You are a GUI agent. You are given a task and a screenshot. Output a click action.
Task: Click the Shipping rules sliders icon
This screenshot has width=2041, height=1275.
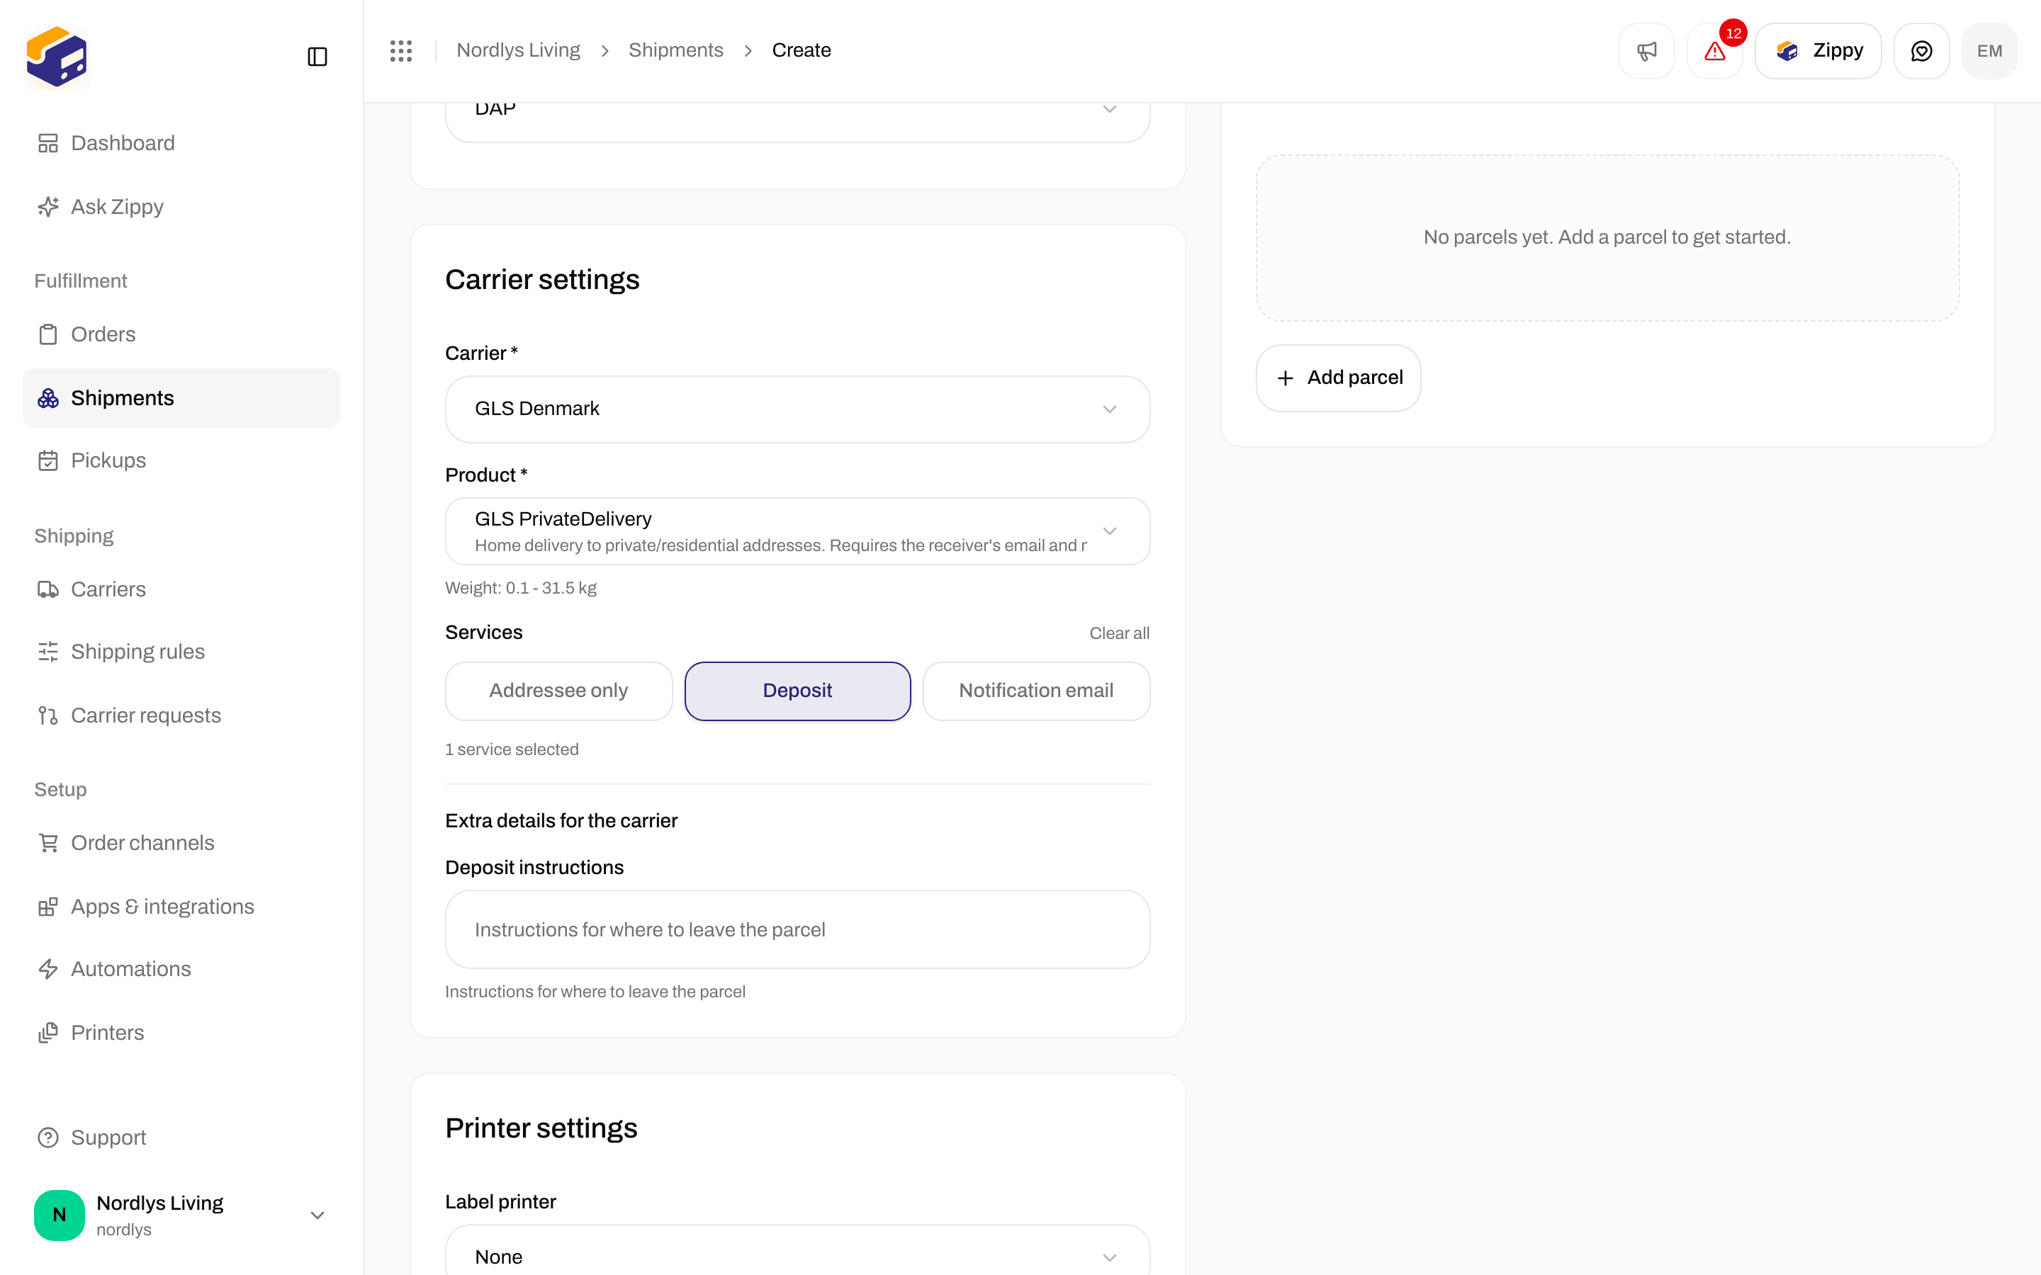48,652
